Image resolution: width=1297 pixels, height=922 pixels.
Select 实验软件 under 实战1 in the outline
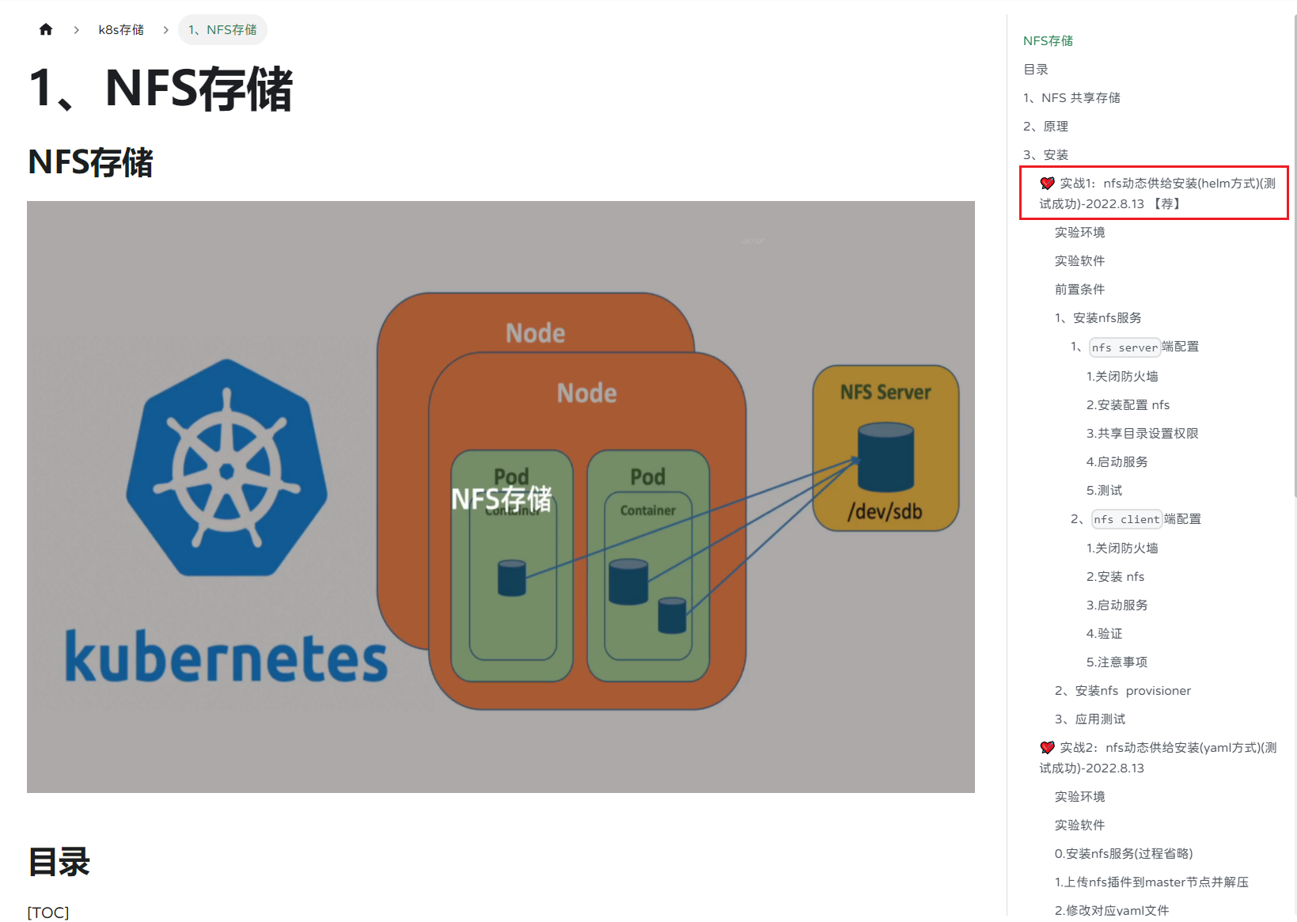(1079, 261)
